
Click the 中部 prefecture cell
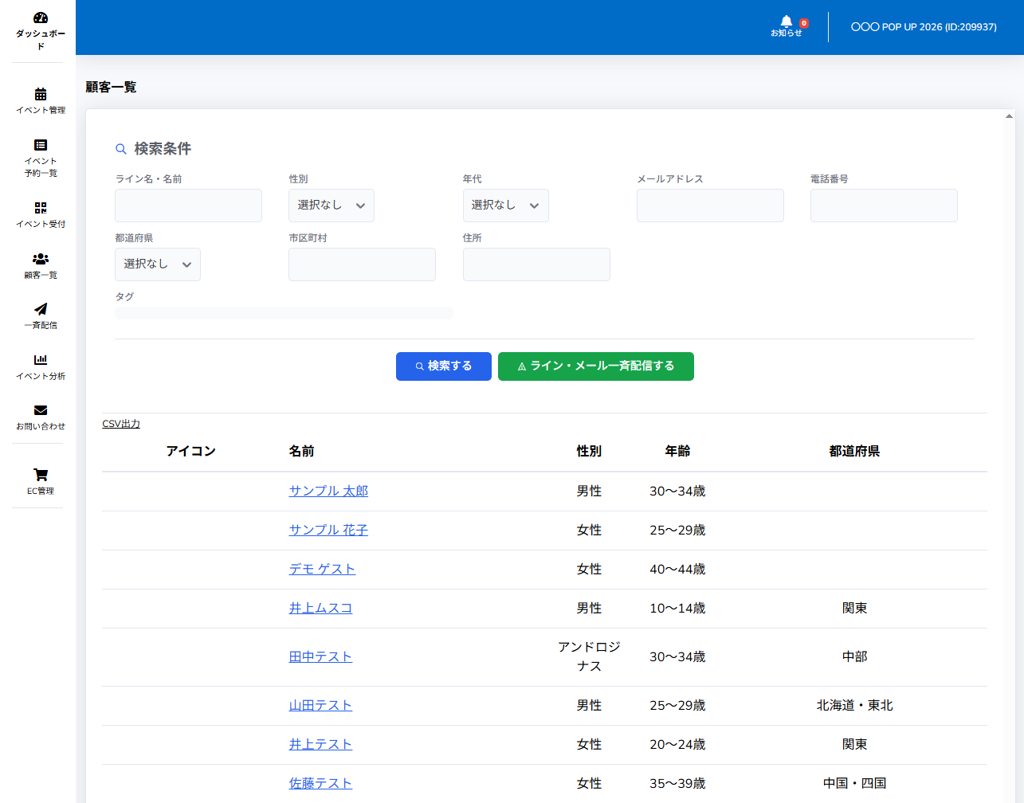(854, 656)
